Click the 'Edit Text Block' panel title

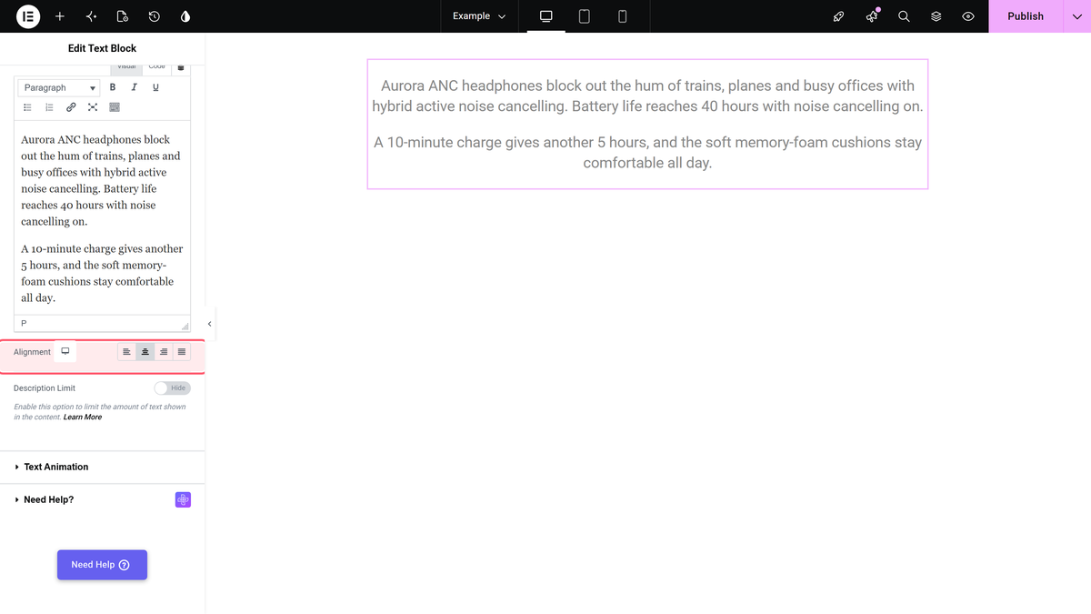(x=103, y=48)
